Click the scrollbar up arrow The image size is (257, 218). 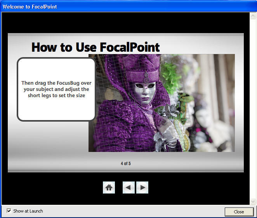pyautogui.click(x=253, y=15)
